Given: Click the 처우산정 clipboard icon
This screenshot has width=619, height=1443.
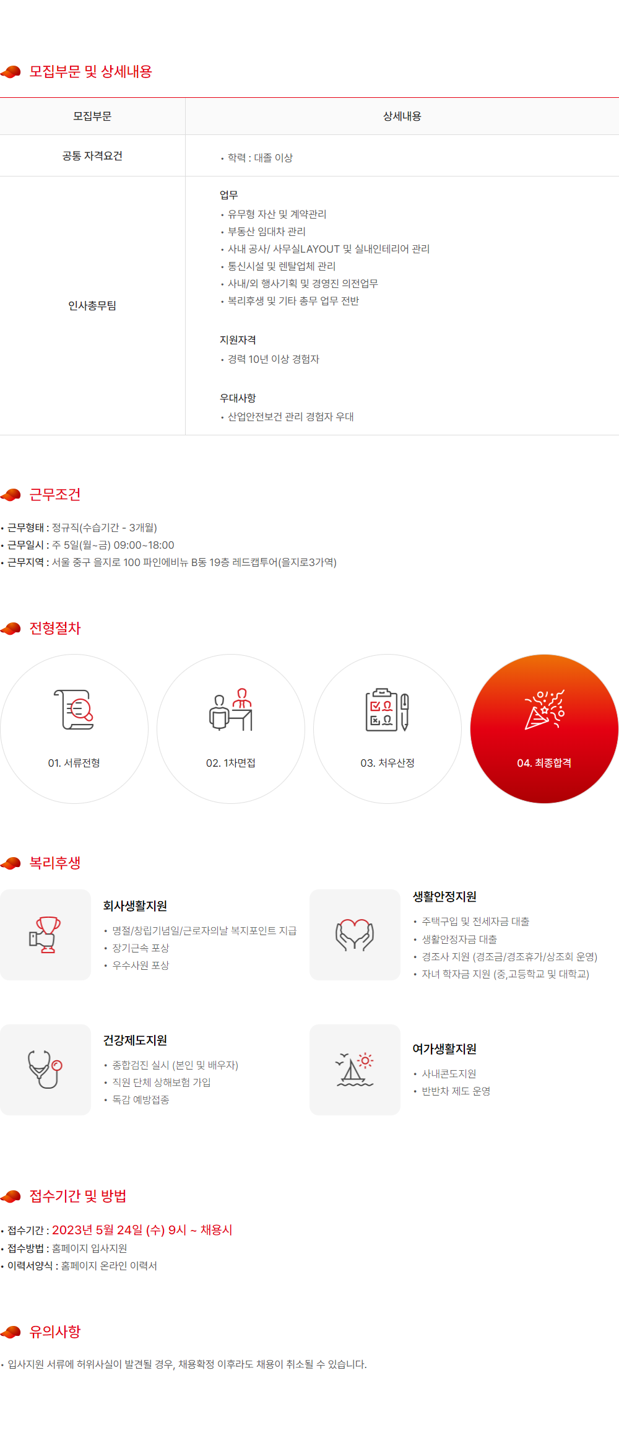Looking at the screenshot, I should tap(387, 710).
